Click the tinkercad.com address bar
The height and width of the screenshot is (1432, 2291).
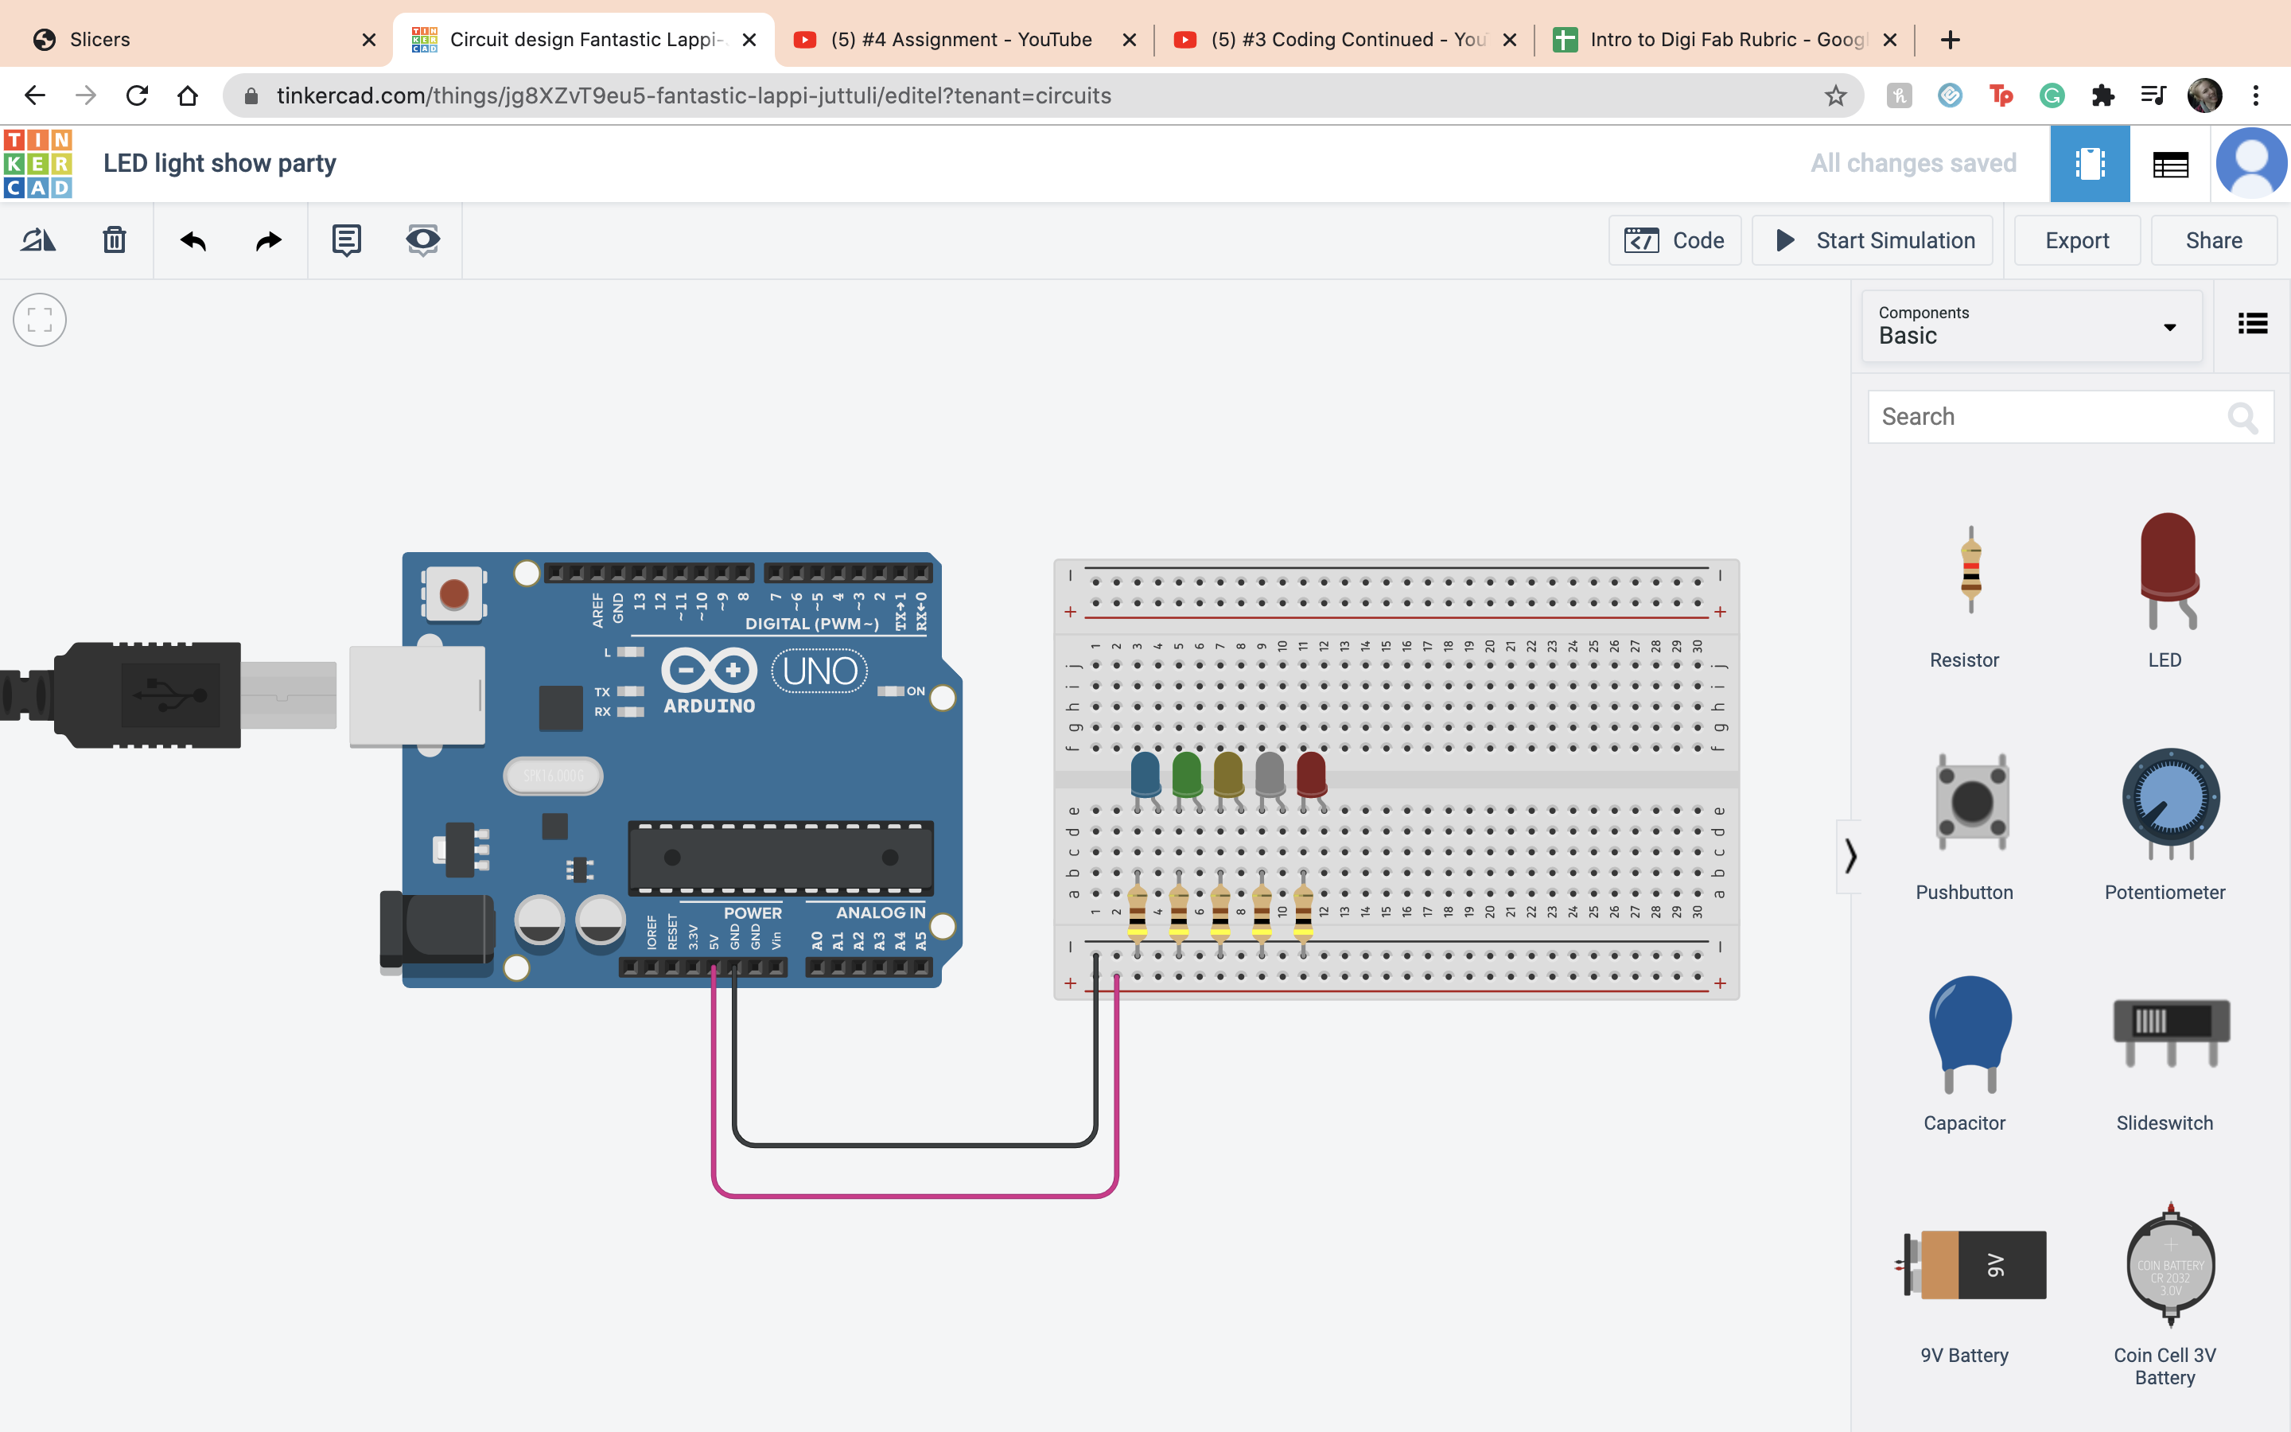click(x=1041, y=95)
